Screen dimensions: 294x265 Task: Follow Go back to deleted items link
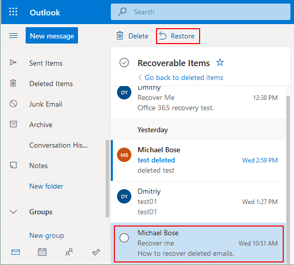[184, 77]
